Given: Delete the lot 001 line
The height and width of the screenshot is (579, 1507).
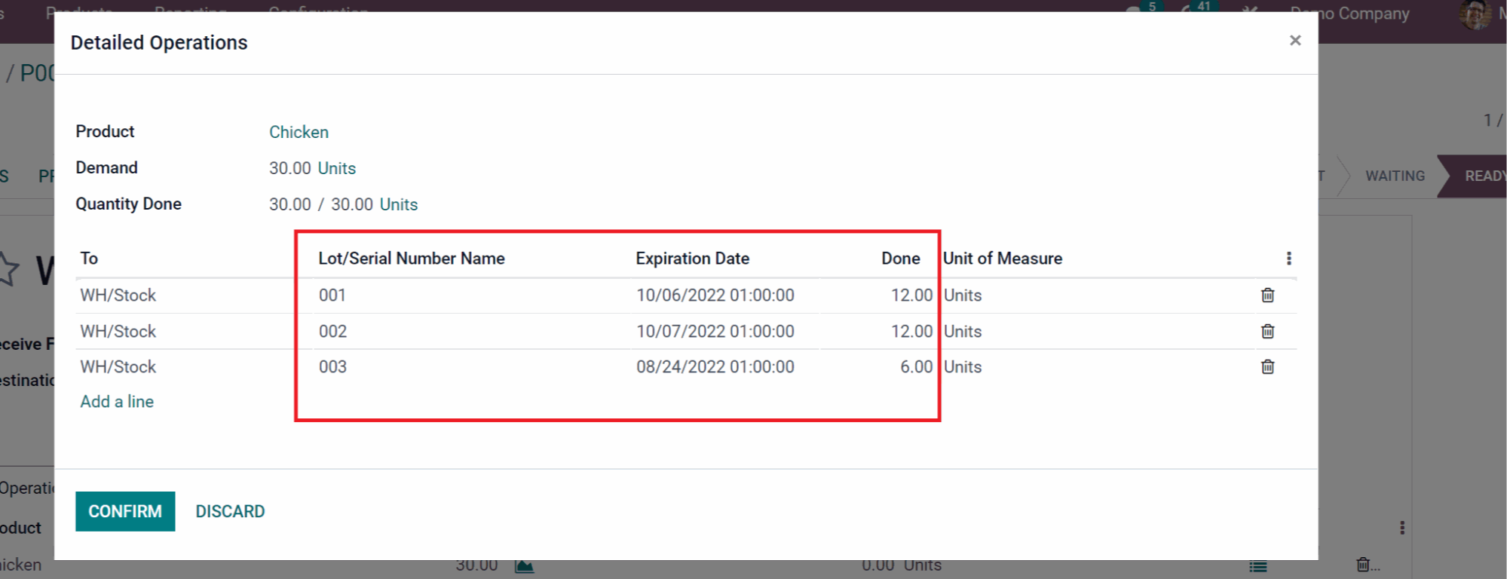Looking at the screenshot, I should pos(1267,295).
